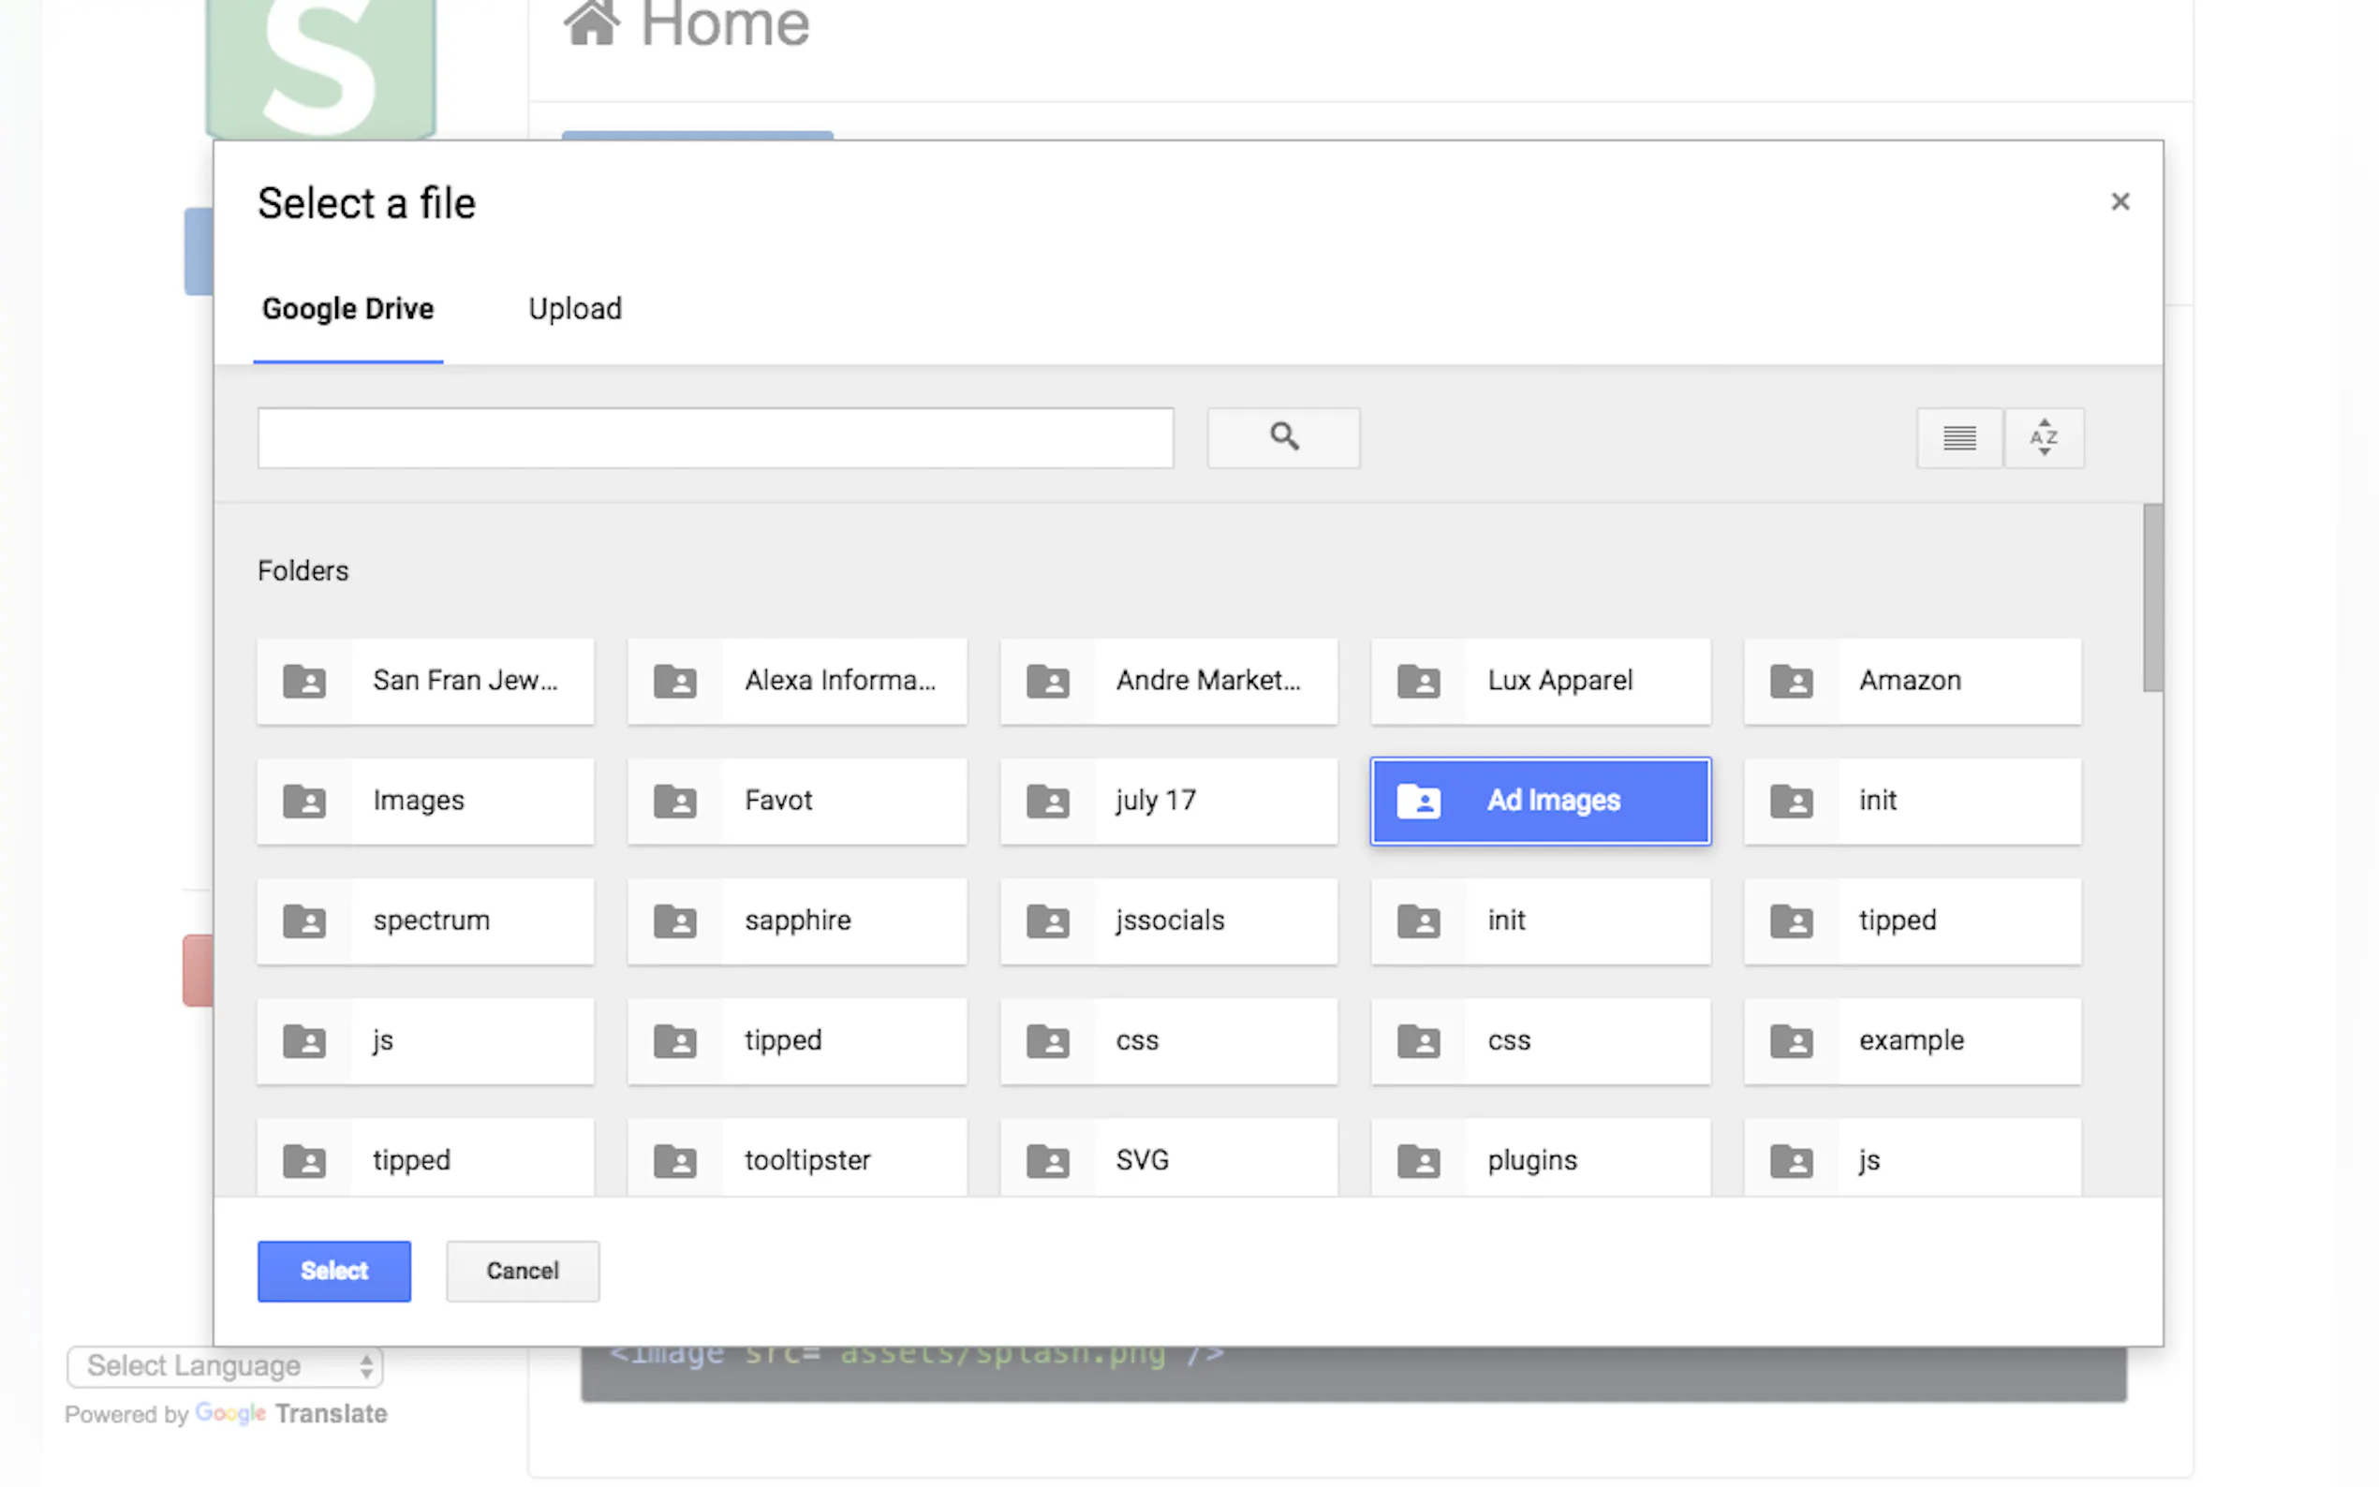Open the Select Language dropdown
The height and width of the screenshot is (1487, 2379).
224,1365
